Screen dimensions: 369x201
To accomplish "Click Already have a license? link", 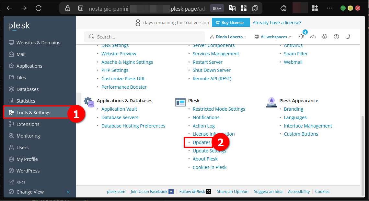I will point(277,23).
